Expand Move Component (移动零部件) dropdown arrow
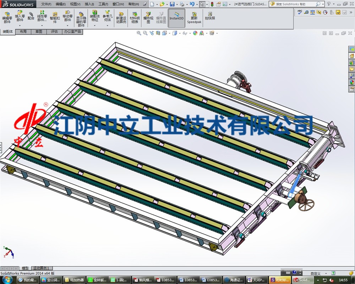The height and width of the screenshot is (284, 355). [67, 25]
